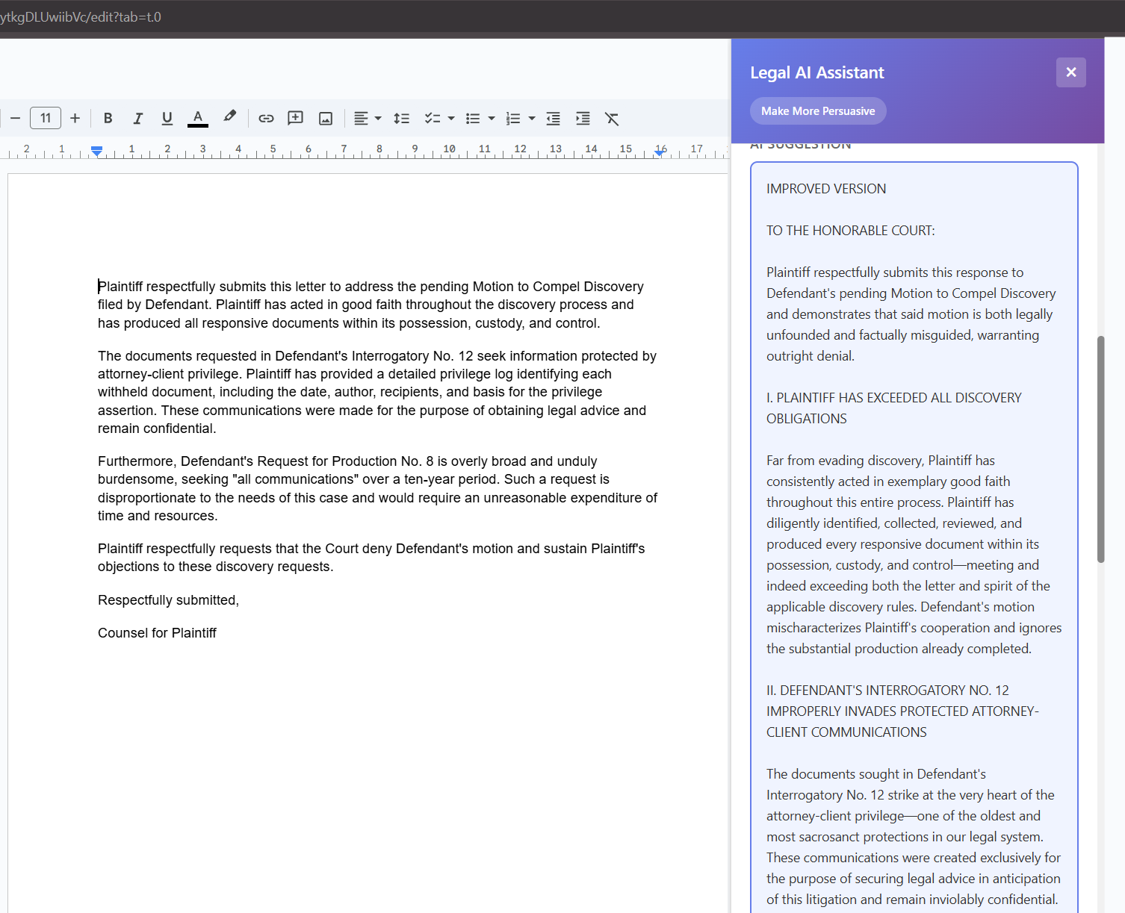
Task: Decrease the font size
Action: tap(15, 118)
